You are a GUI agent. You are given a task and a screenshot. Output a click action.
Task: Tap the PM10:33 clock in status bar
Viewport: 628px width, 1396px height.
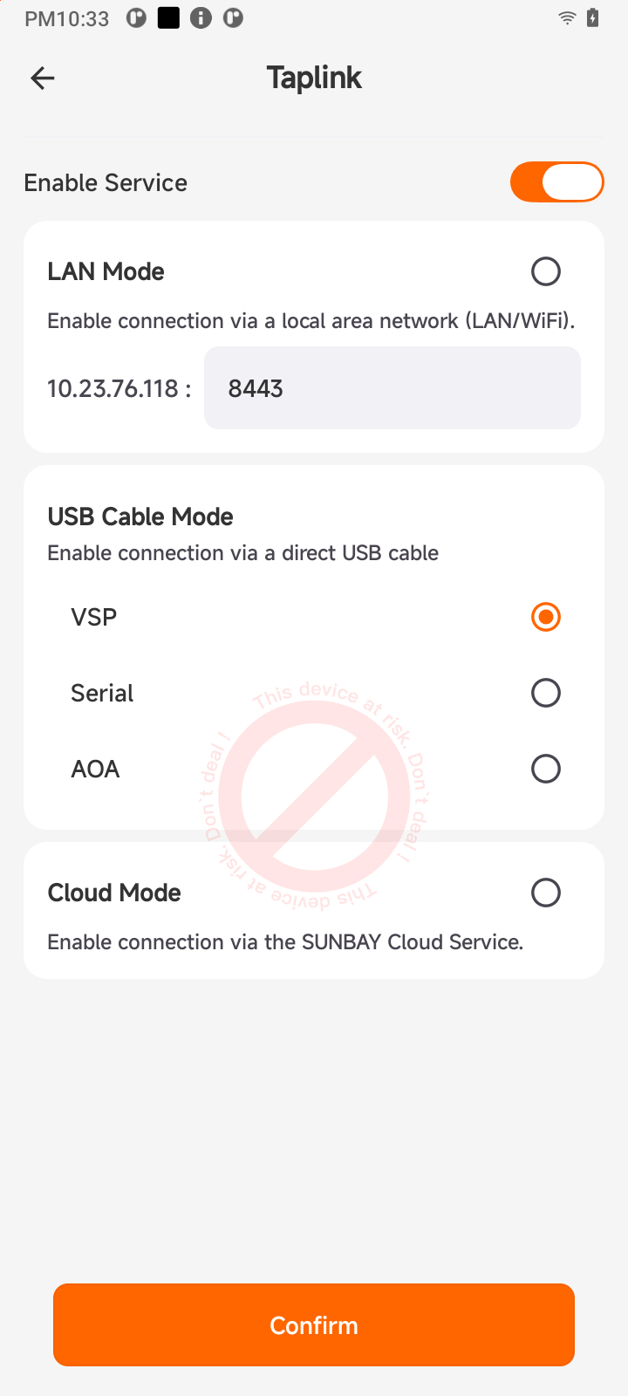coord(67,19)
